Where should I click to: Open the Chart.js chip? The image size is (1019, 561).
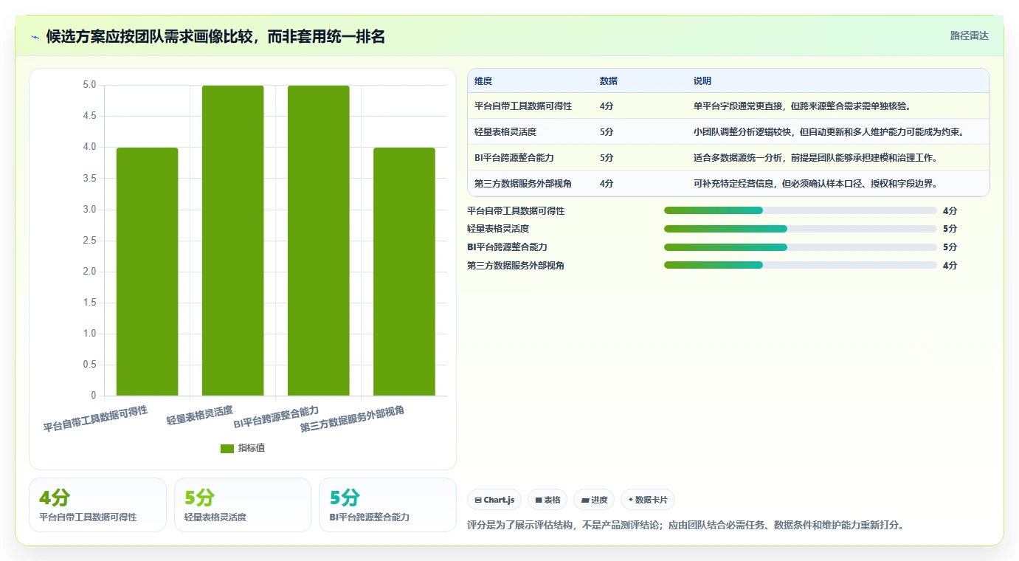494,500
